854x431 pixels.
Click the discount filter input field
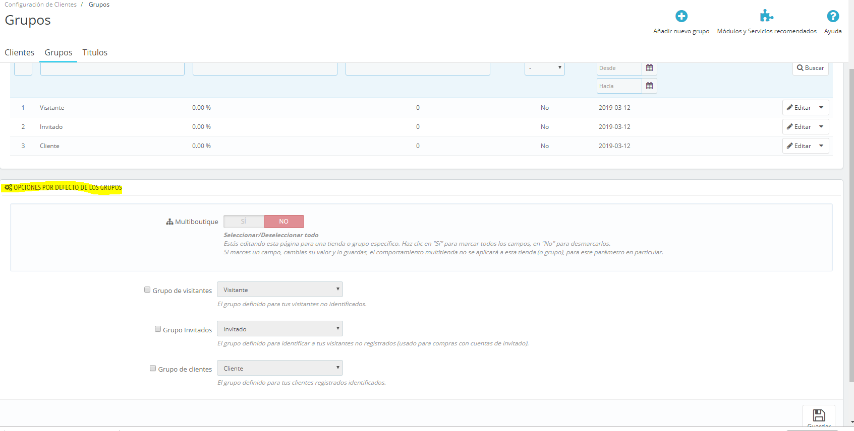(x=265, y=68)
